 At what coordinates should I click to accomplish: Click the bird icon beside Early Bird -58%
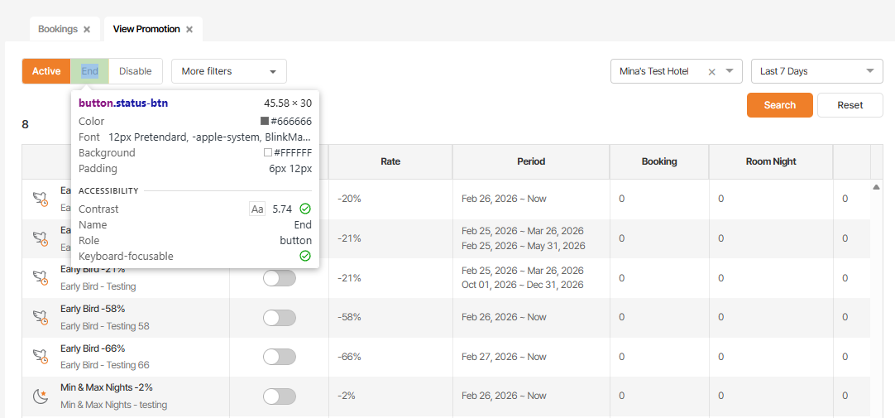(x=40, y=317)
